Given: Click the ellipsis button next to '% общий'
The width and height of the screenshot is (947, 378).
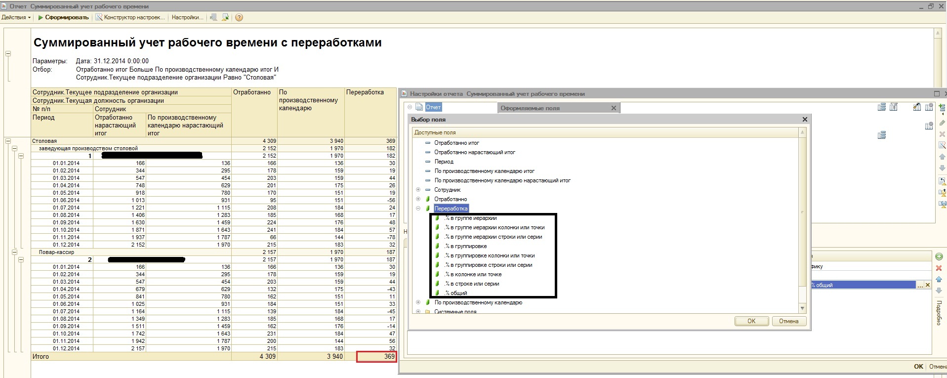Looking at the screenshot, I should click(x=920, y=285).
